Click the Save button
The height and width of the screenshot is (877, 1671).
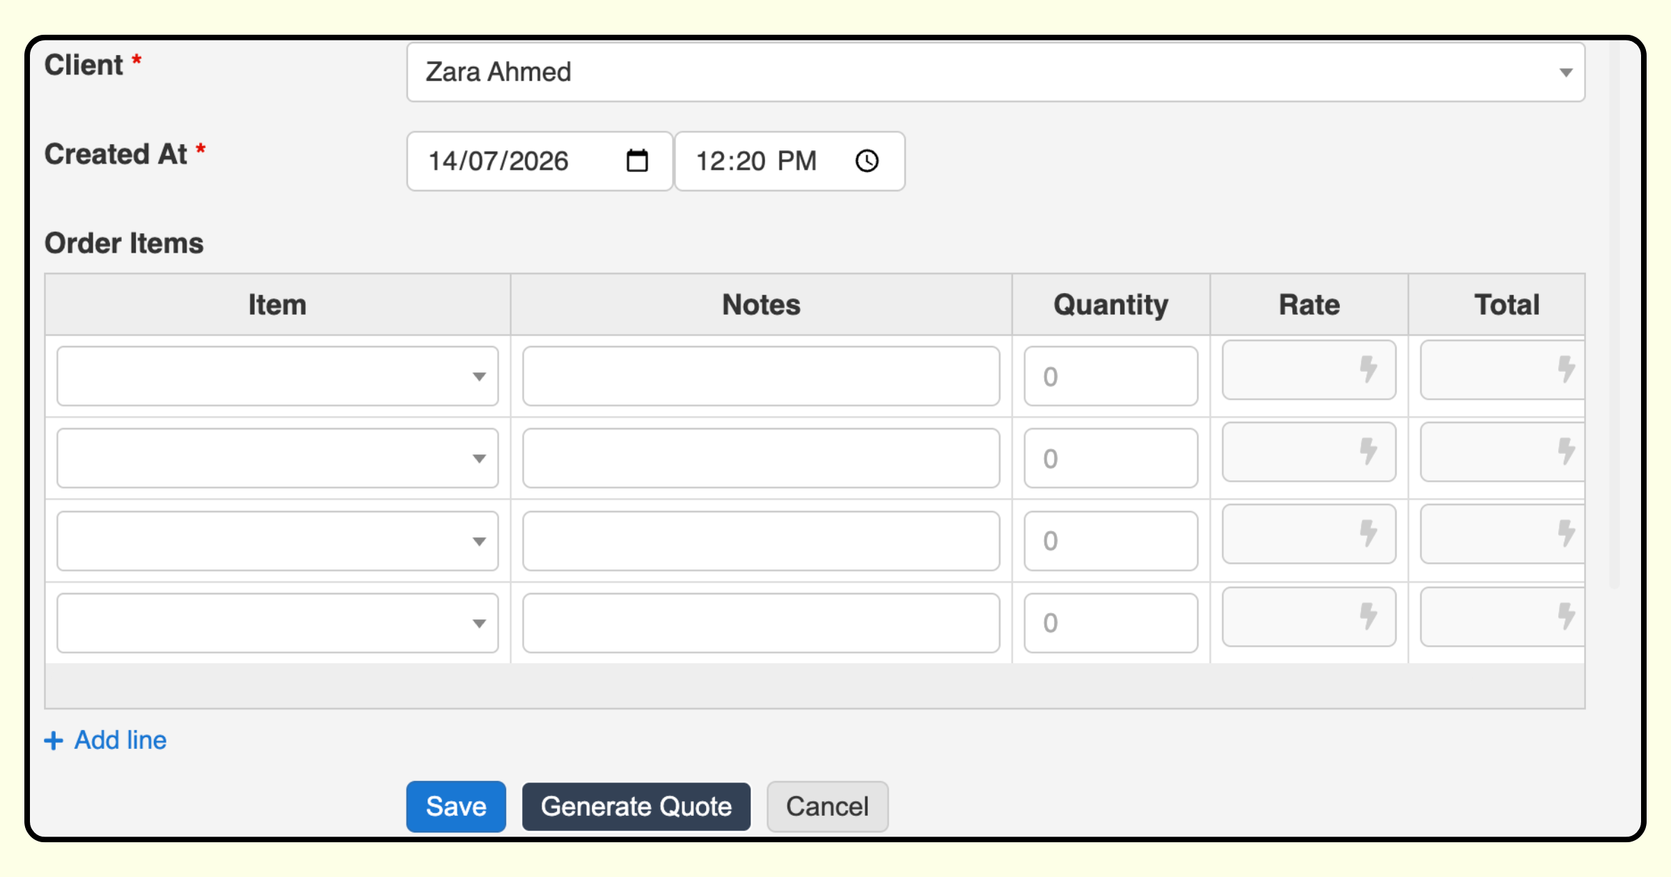point(456,807)
